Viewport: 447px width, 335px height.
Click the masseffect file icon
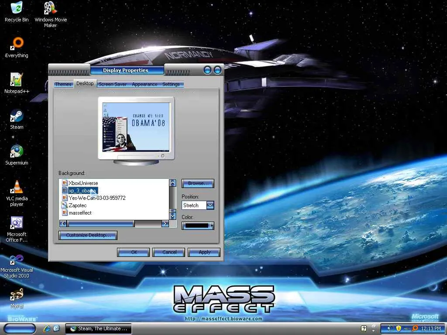pyautogui.click(x=65, y=212)
